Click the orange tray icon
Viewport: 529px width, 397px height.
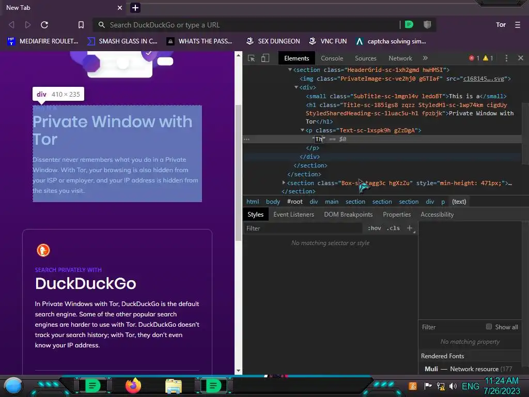click(x=412, y=386)
